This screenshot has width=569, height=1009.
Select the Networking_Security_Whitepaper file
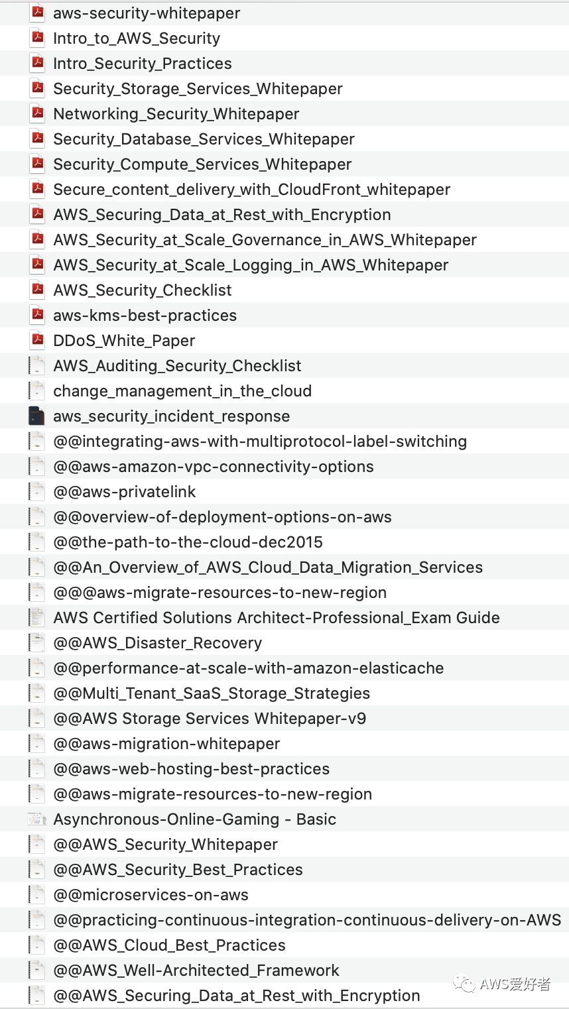point(176,114)
